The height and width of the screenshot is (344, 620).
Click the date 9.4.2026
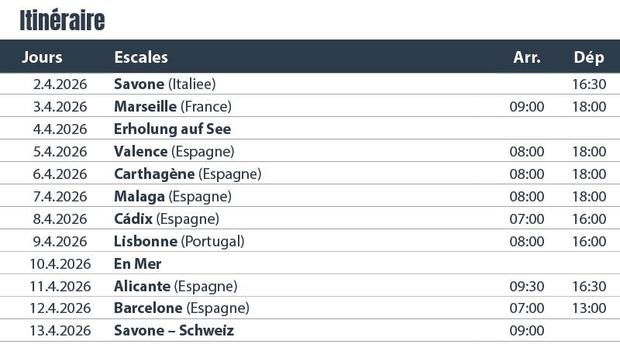pos(62,241)
